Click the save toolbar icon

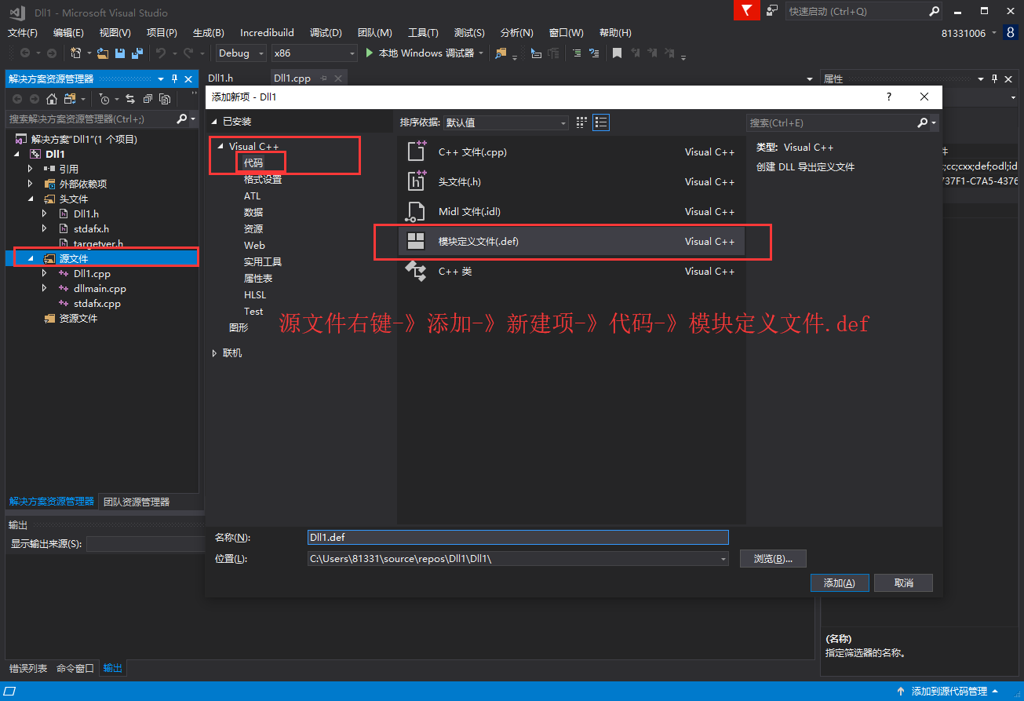(120, 53)
